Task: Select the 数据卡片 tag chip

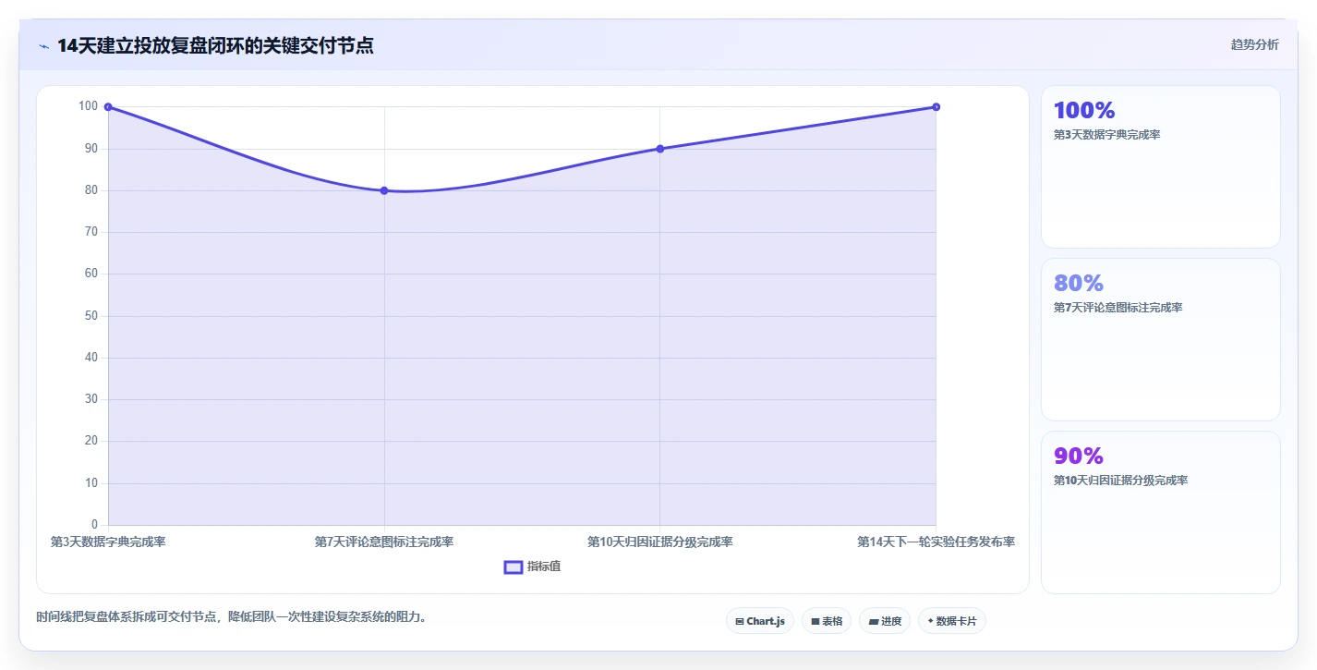Action: coord(952,621)
